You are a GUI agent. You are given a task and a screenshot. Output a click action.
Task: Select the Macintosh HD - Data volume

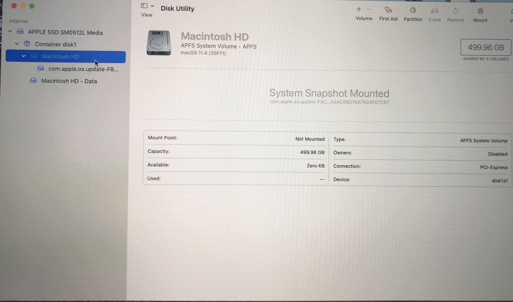pos(69,81)
